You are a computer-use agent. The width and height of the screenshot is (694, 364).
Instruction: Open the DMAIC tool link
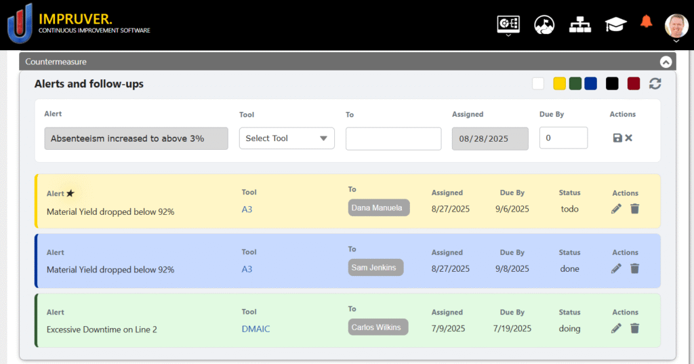click(256, 329)
